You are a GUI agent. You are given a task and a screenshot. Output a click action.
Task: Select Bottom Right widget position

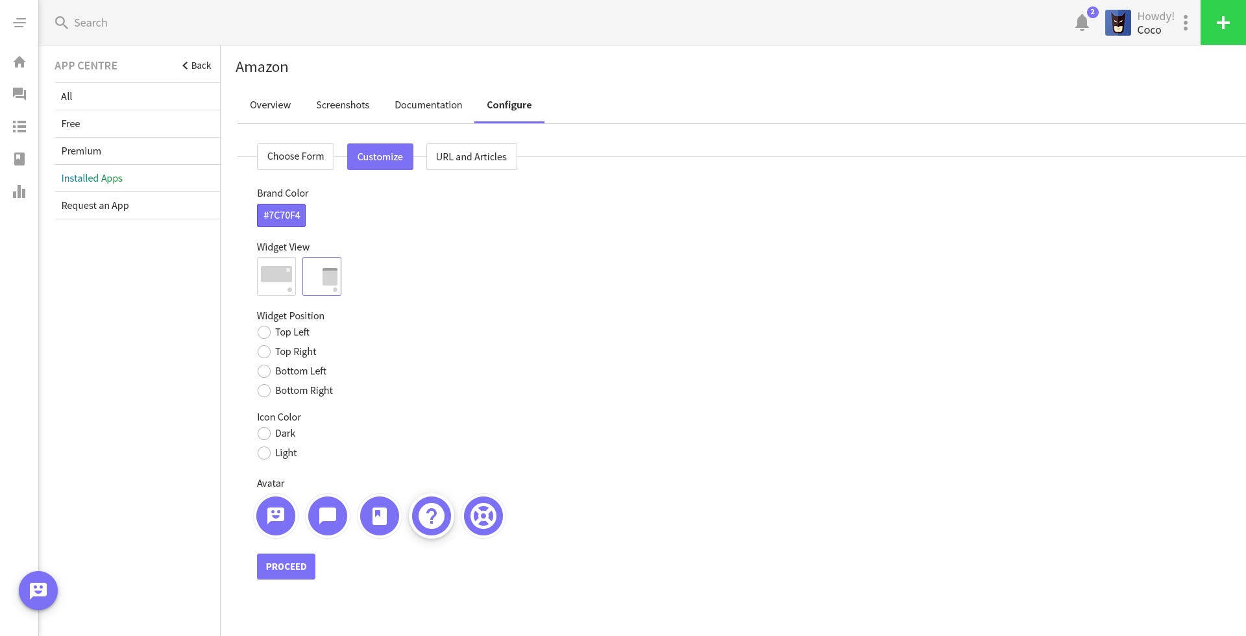tap(264, 391)
